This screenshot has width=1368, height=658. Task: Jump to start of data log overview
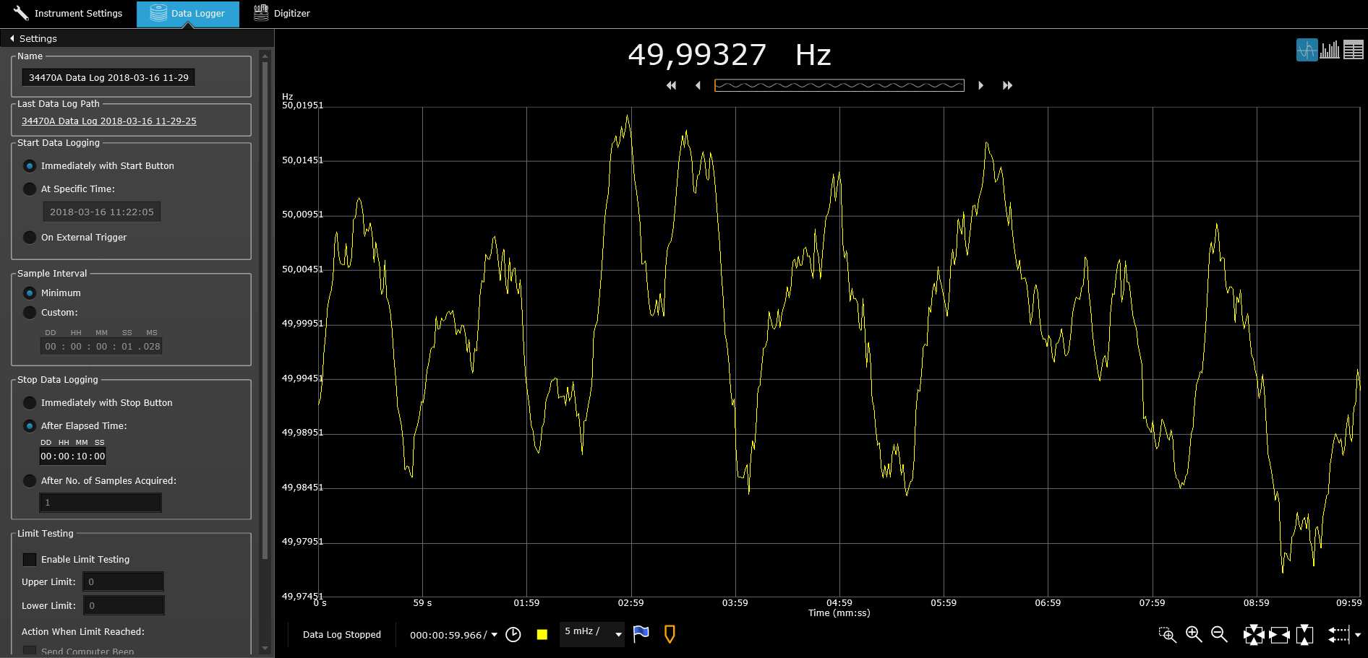tap(671, 85)
